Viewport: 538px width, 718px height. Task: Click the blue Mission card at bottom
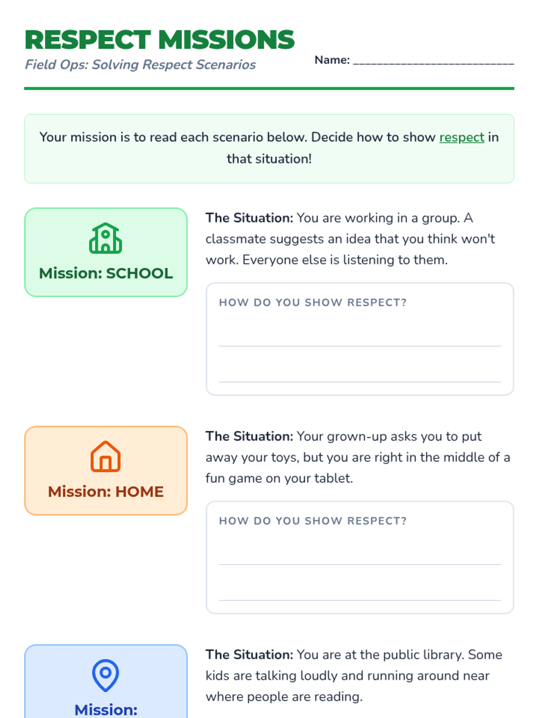click(106, 681)
